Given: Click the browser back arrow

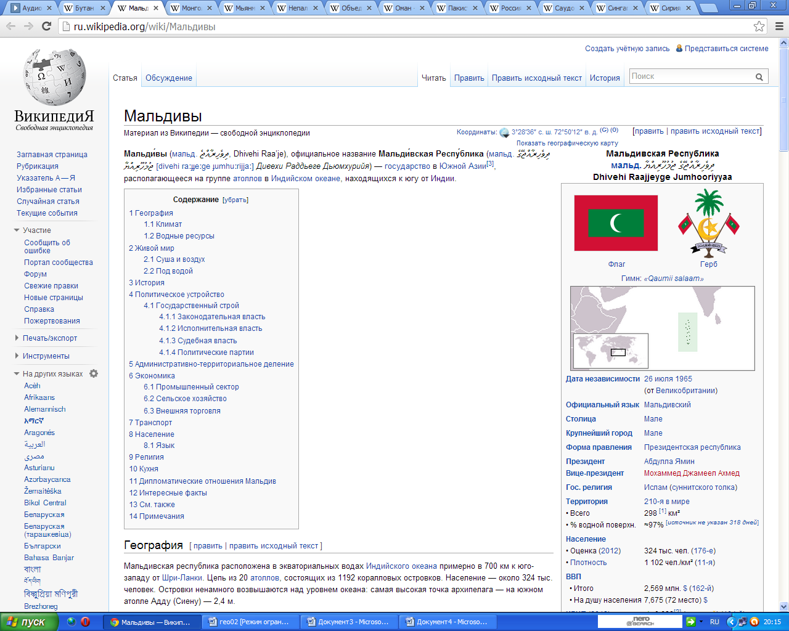Looking at the screenshot, I should pos(11,26).
